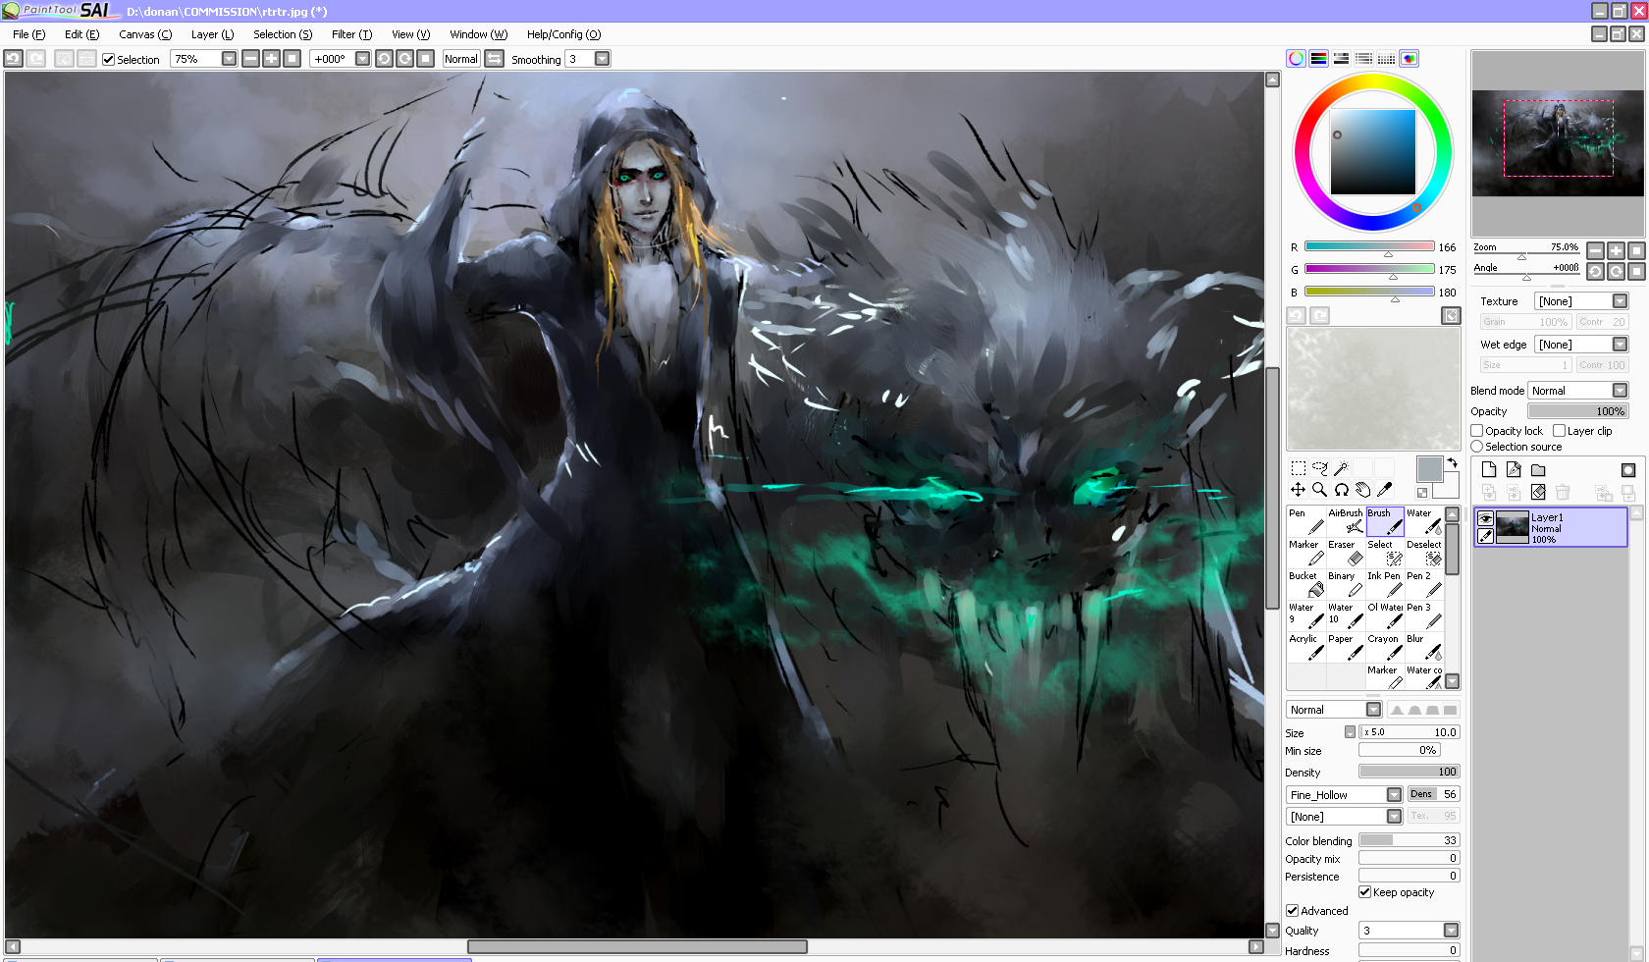
Task: Open the Canvas menu
Action: tap(145, 34)
